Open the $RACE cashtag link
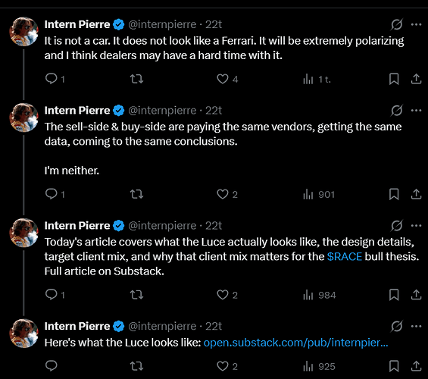The height and width of the screenshot is (379, 428). click(345, 257)
